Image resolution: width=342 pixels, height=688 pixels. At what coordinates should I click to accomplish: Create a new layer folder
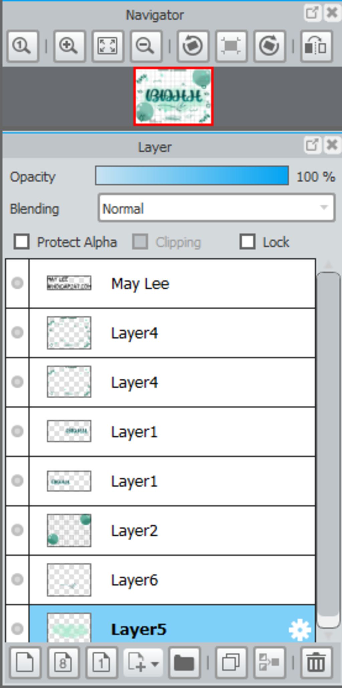point(184,663)
